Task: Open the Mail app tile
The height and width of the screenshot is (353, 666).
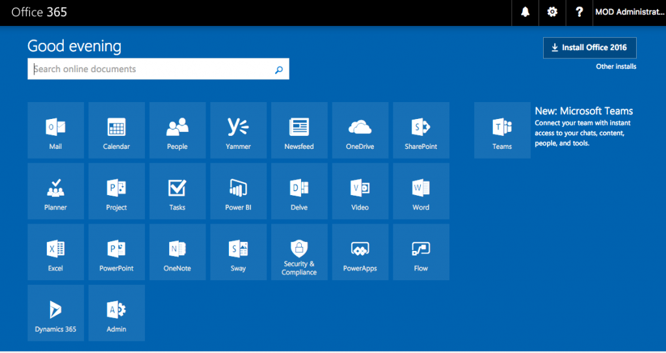Action: [56, 130]
